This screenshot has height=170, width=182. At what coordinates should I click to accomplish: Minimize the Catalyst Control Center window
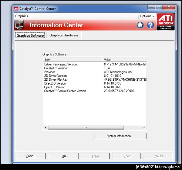tap(151, 8)
